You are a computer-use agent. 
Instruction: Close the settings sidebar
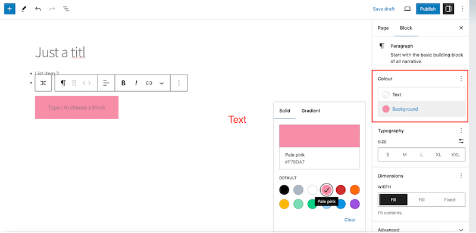pyautogui.click(x=461, y=28)
